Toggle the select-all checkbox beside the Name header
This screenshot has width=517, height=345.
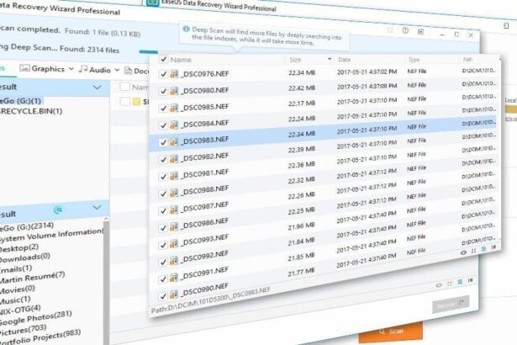point(163,59)
